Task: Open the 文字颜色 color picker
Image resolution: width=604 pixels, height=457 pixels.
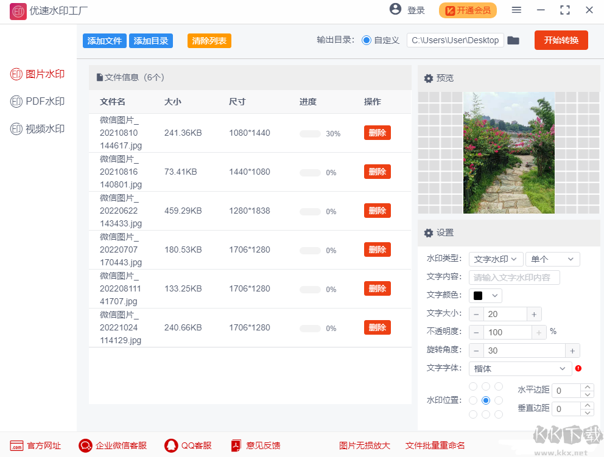Action: coord(485,295)
